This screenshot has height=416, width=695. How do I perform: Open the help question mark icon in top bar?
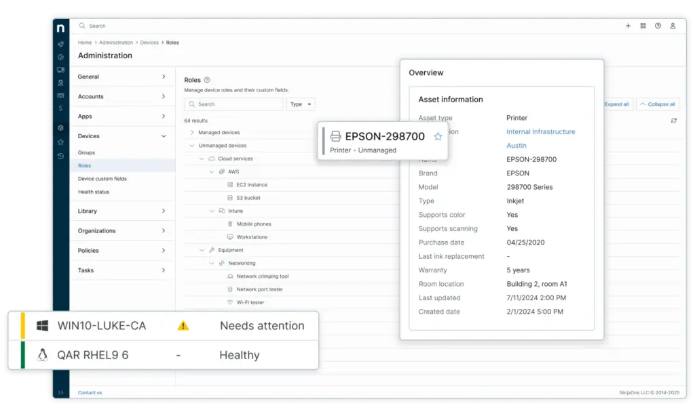(658, 26)
